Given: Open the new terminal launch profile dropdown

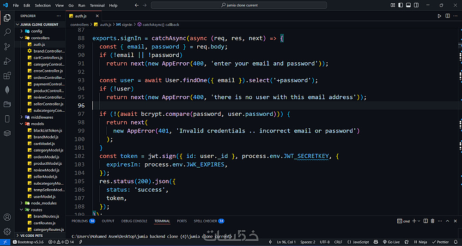Looking at the screenshot, I should (x=419, y=221).
